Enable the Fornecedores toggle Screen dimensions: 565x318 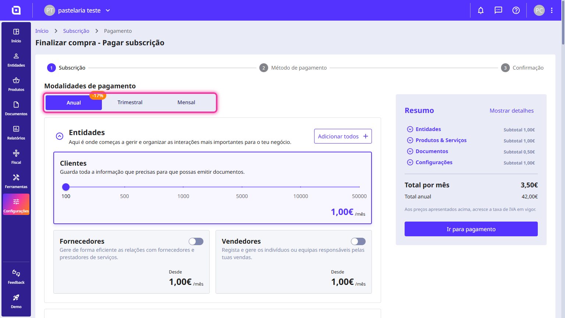[196, 241]
